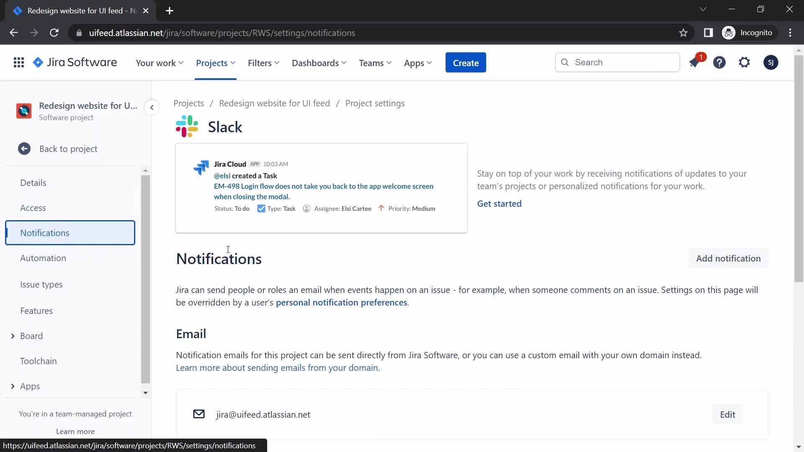Open the Your work dropdown

(x=160, y=63)
